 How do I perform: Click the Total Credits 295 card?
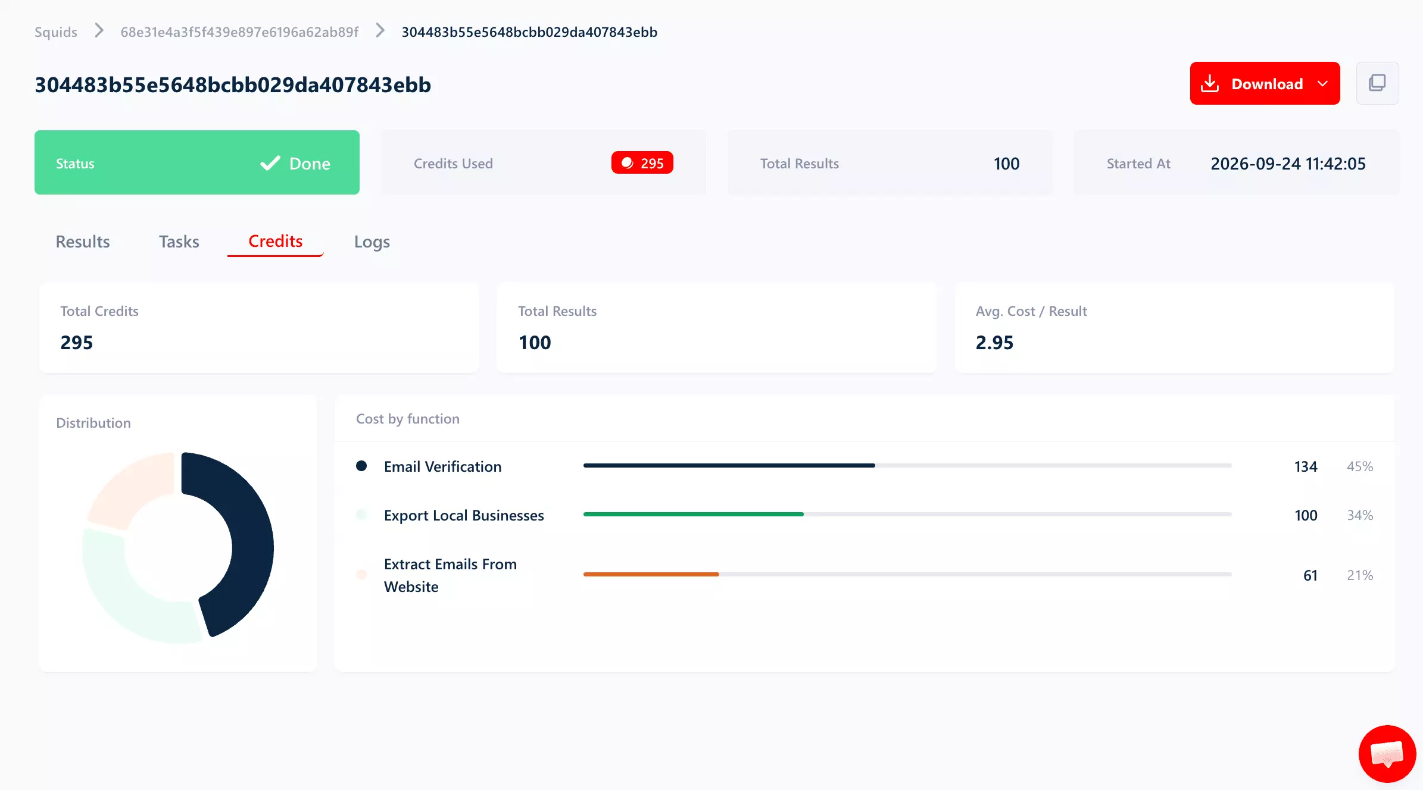(259, 328)
